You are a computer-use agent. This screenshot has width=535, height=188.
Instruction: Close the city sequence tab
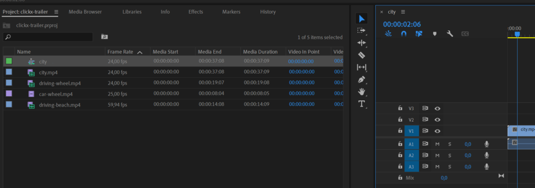(381, 12)
